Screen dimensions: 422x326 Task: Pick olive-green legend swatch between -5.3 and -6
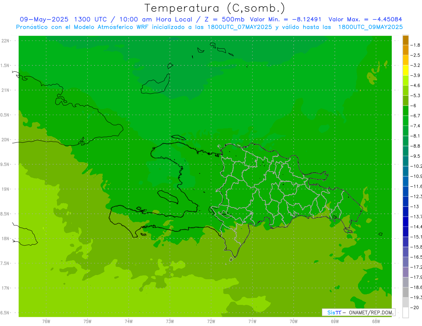pos(405,101)
